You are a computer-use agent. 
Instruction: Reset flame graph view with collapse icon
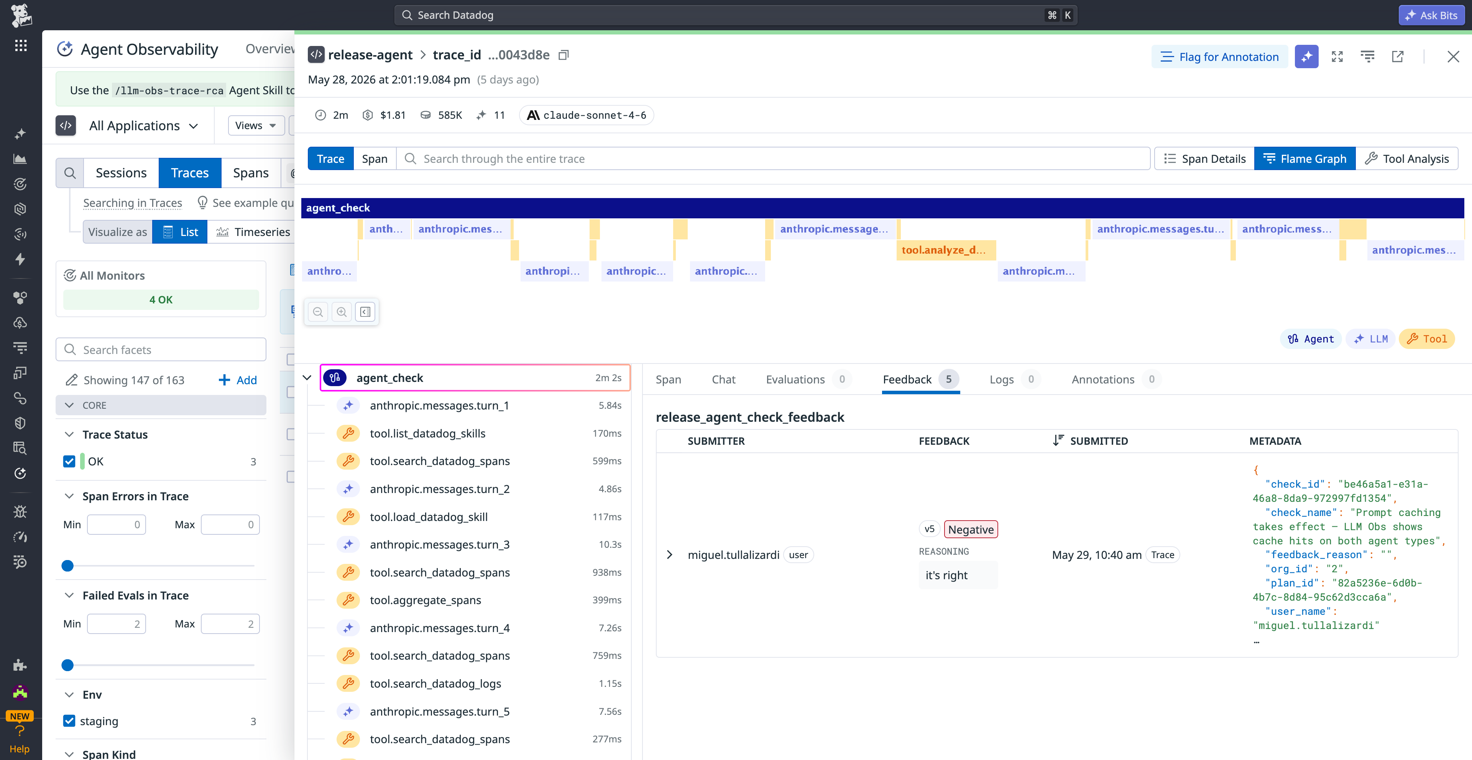click(x=365, y=312)
